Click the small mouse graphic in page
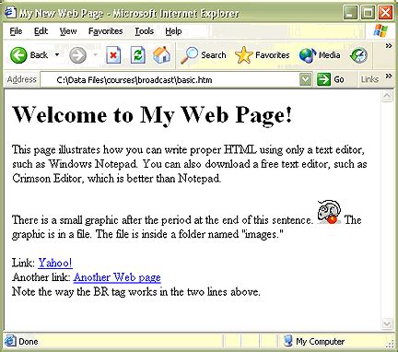The width and height of the screenshot is (398, 352). pos(329,212)
